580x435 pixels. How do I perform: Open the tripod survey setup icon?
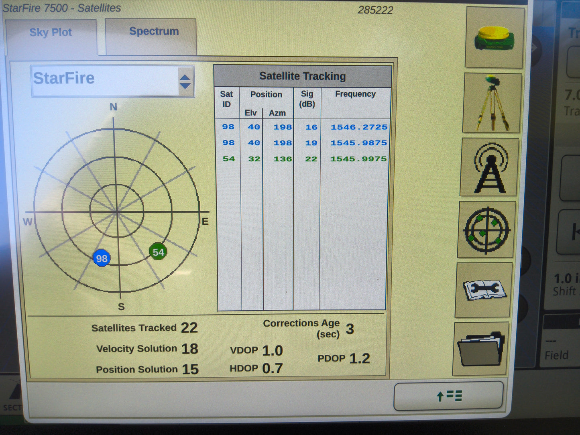(x=492, y=103)
